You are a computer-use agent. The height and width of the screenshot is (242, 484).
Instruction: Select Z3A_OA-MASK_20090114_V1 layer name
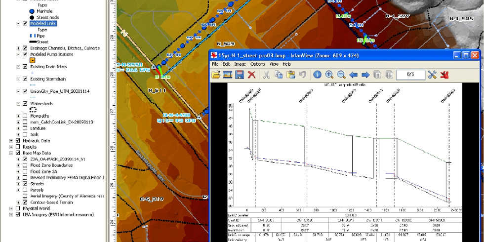click(57, 159)
